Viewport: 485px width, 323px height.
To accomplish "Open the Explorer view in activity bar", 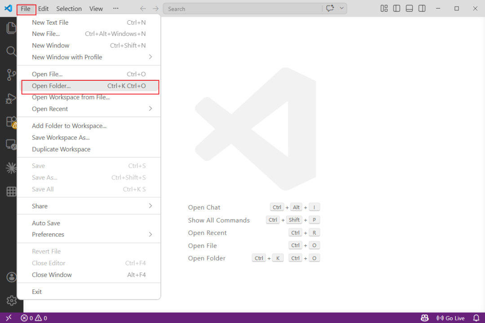I will tap(11, 28).
